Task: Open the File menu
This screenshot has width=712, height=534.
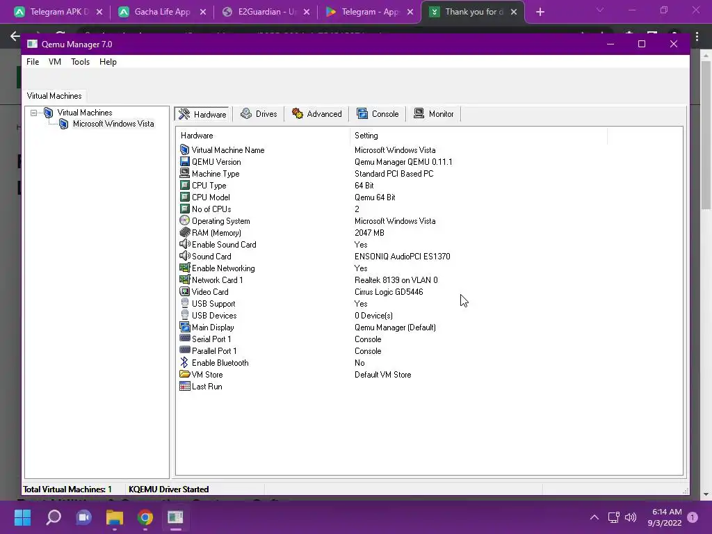Action: 33,62
